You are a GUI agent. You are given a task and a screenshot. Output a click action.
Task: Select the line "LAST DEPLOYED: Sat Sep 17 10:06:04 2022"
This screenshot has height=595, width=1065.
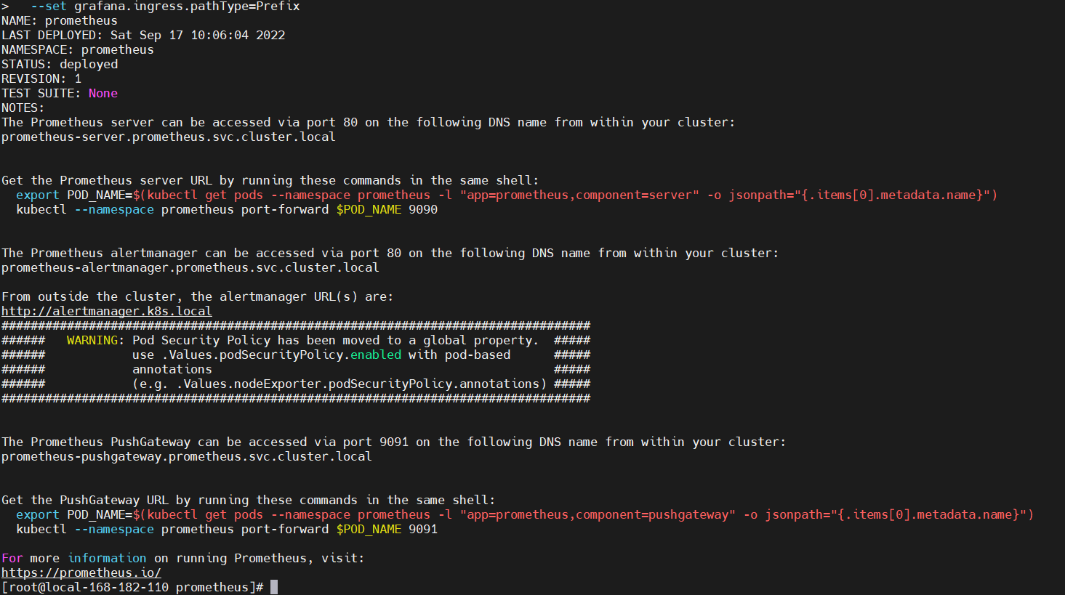pos(143,35)
